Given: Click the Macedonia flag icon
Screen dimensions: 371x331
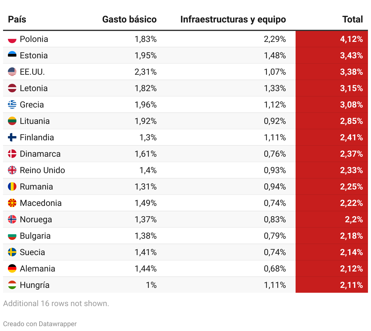Looking at the screenshot, I should click(12, 203).
